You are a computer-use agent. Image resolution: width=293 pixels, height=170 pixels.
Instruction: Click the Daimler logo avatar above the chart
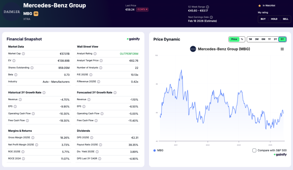tap(193, 49)
